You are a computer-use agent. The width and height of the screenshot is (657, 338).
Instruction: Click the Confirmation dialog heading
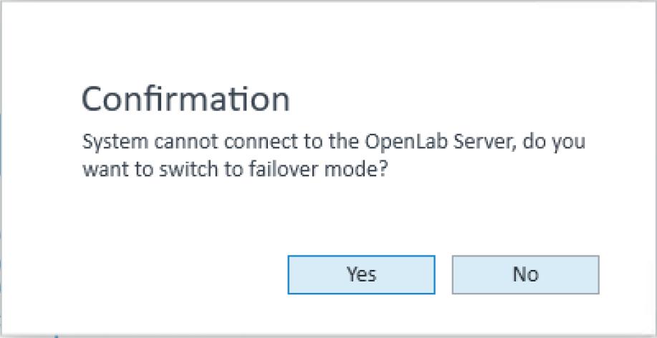186,99
